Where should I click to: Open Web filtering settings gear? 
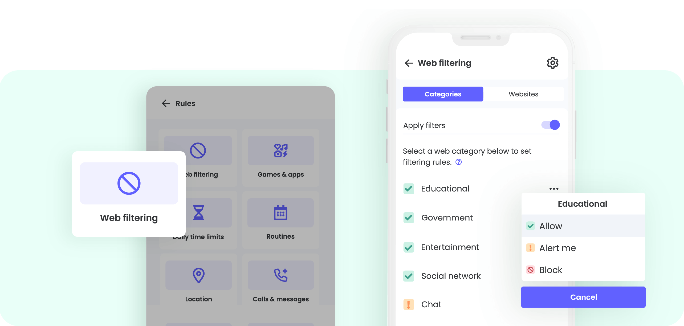[x=551, y=62]
